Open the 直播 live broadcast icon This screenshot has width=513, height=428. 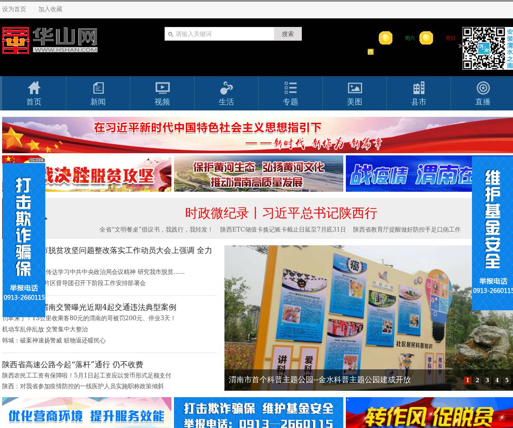[483, 93]
